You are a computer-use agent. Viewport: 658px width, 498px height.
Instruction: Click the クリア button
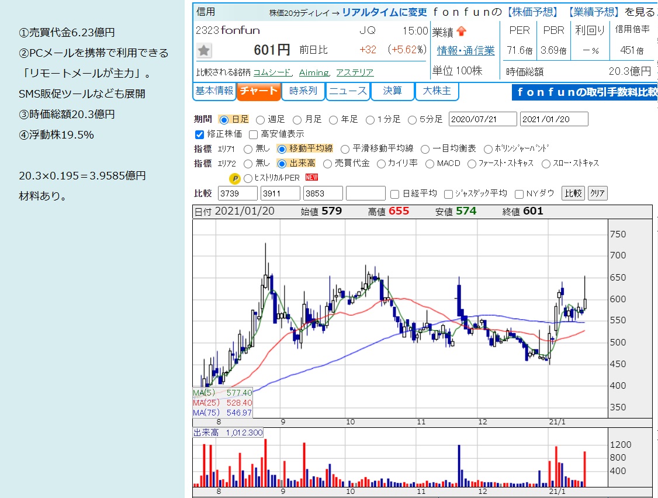point(598,193)
